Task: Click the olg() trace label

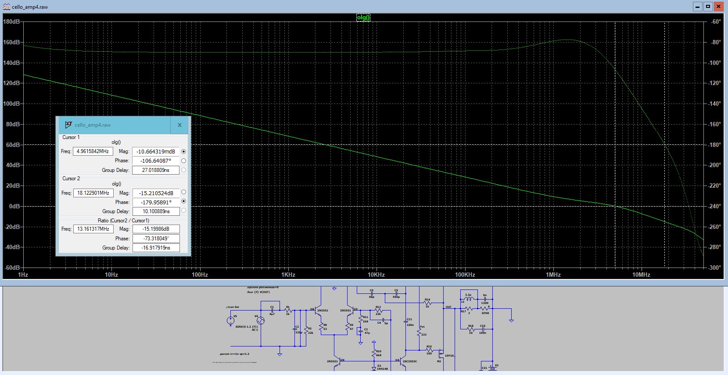Action: coord(363,18)
